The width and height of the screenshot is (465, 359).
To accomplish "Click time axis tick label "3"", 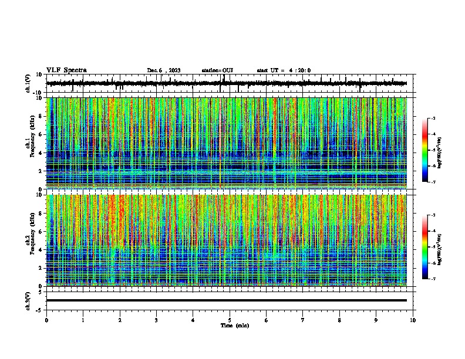I will (x=156, y=320).
